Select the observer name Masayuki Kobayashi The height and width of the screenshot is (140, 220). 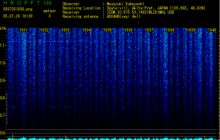pyautogui.click(x=126, y=4)
